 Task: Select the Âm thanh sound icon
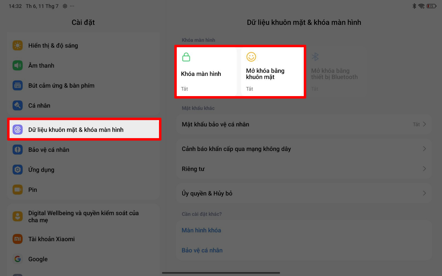click(x=17, y=65)
